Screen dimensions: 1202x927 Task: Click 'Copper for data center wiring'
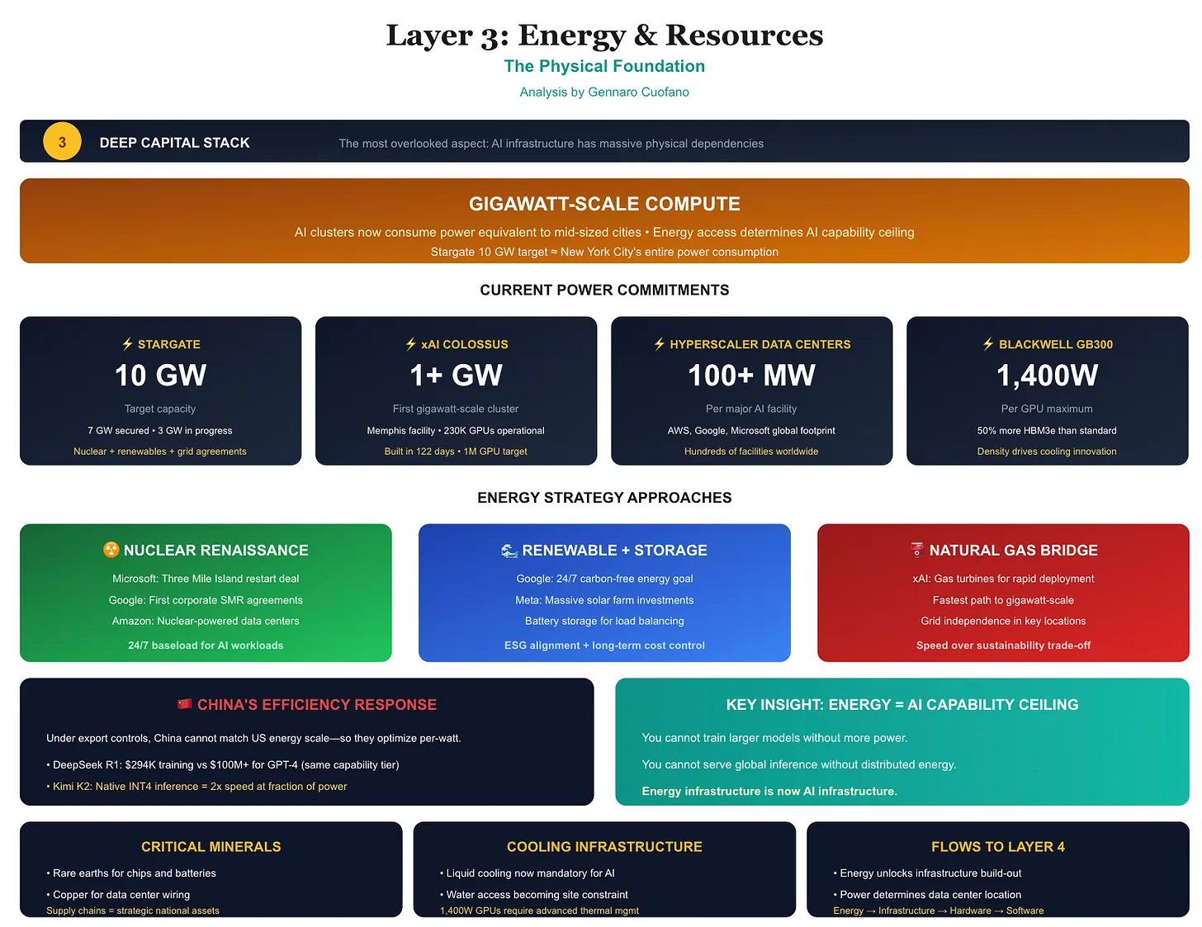tap(118, 895)
